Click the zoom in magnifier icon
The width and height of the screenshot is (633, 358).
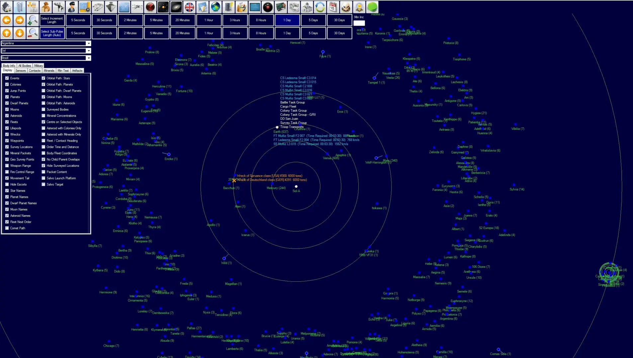(33, 20)
